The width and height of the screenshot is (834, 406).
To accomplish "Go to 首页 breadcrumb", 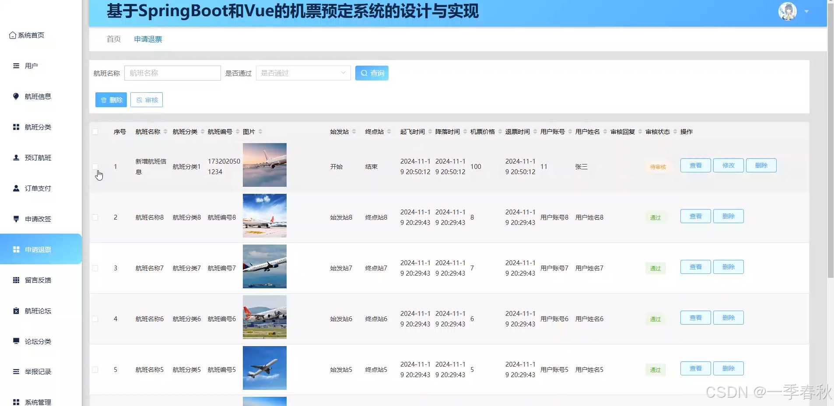I will pyautogui.click(x=114, y=39).
